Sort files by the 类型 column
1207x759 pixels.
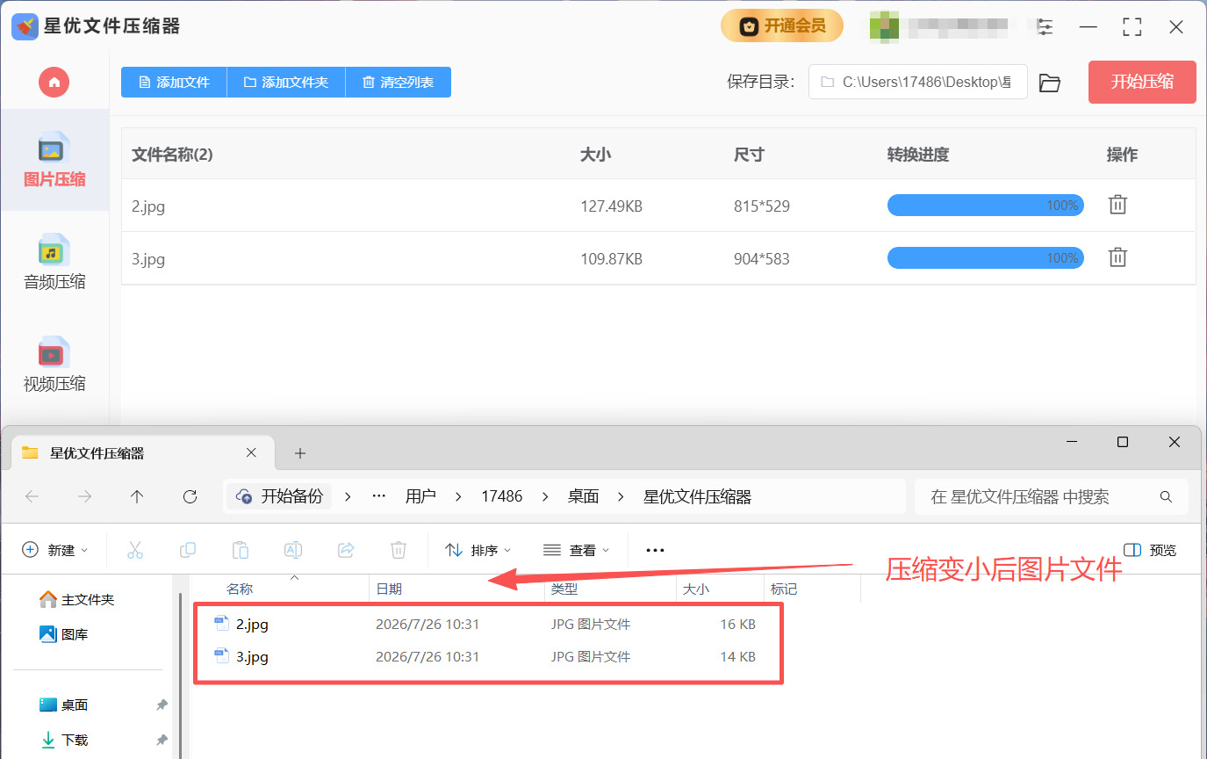564,589
